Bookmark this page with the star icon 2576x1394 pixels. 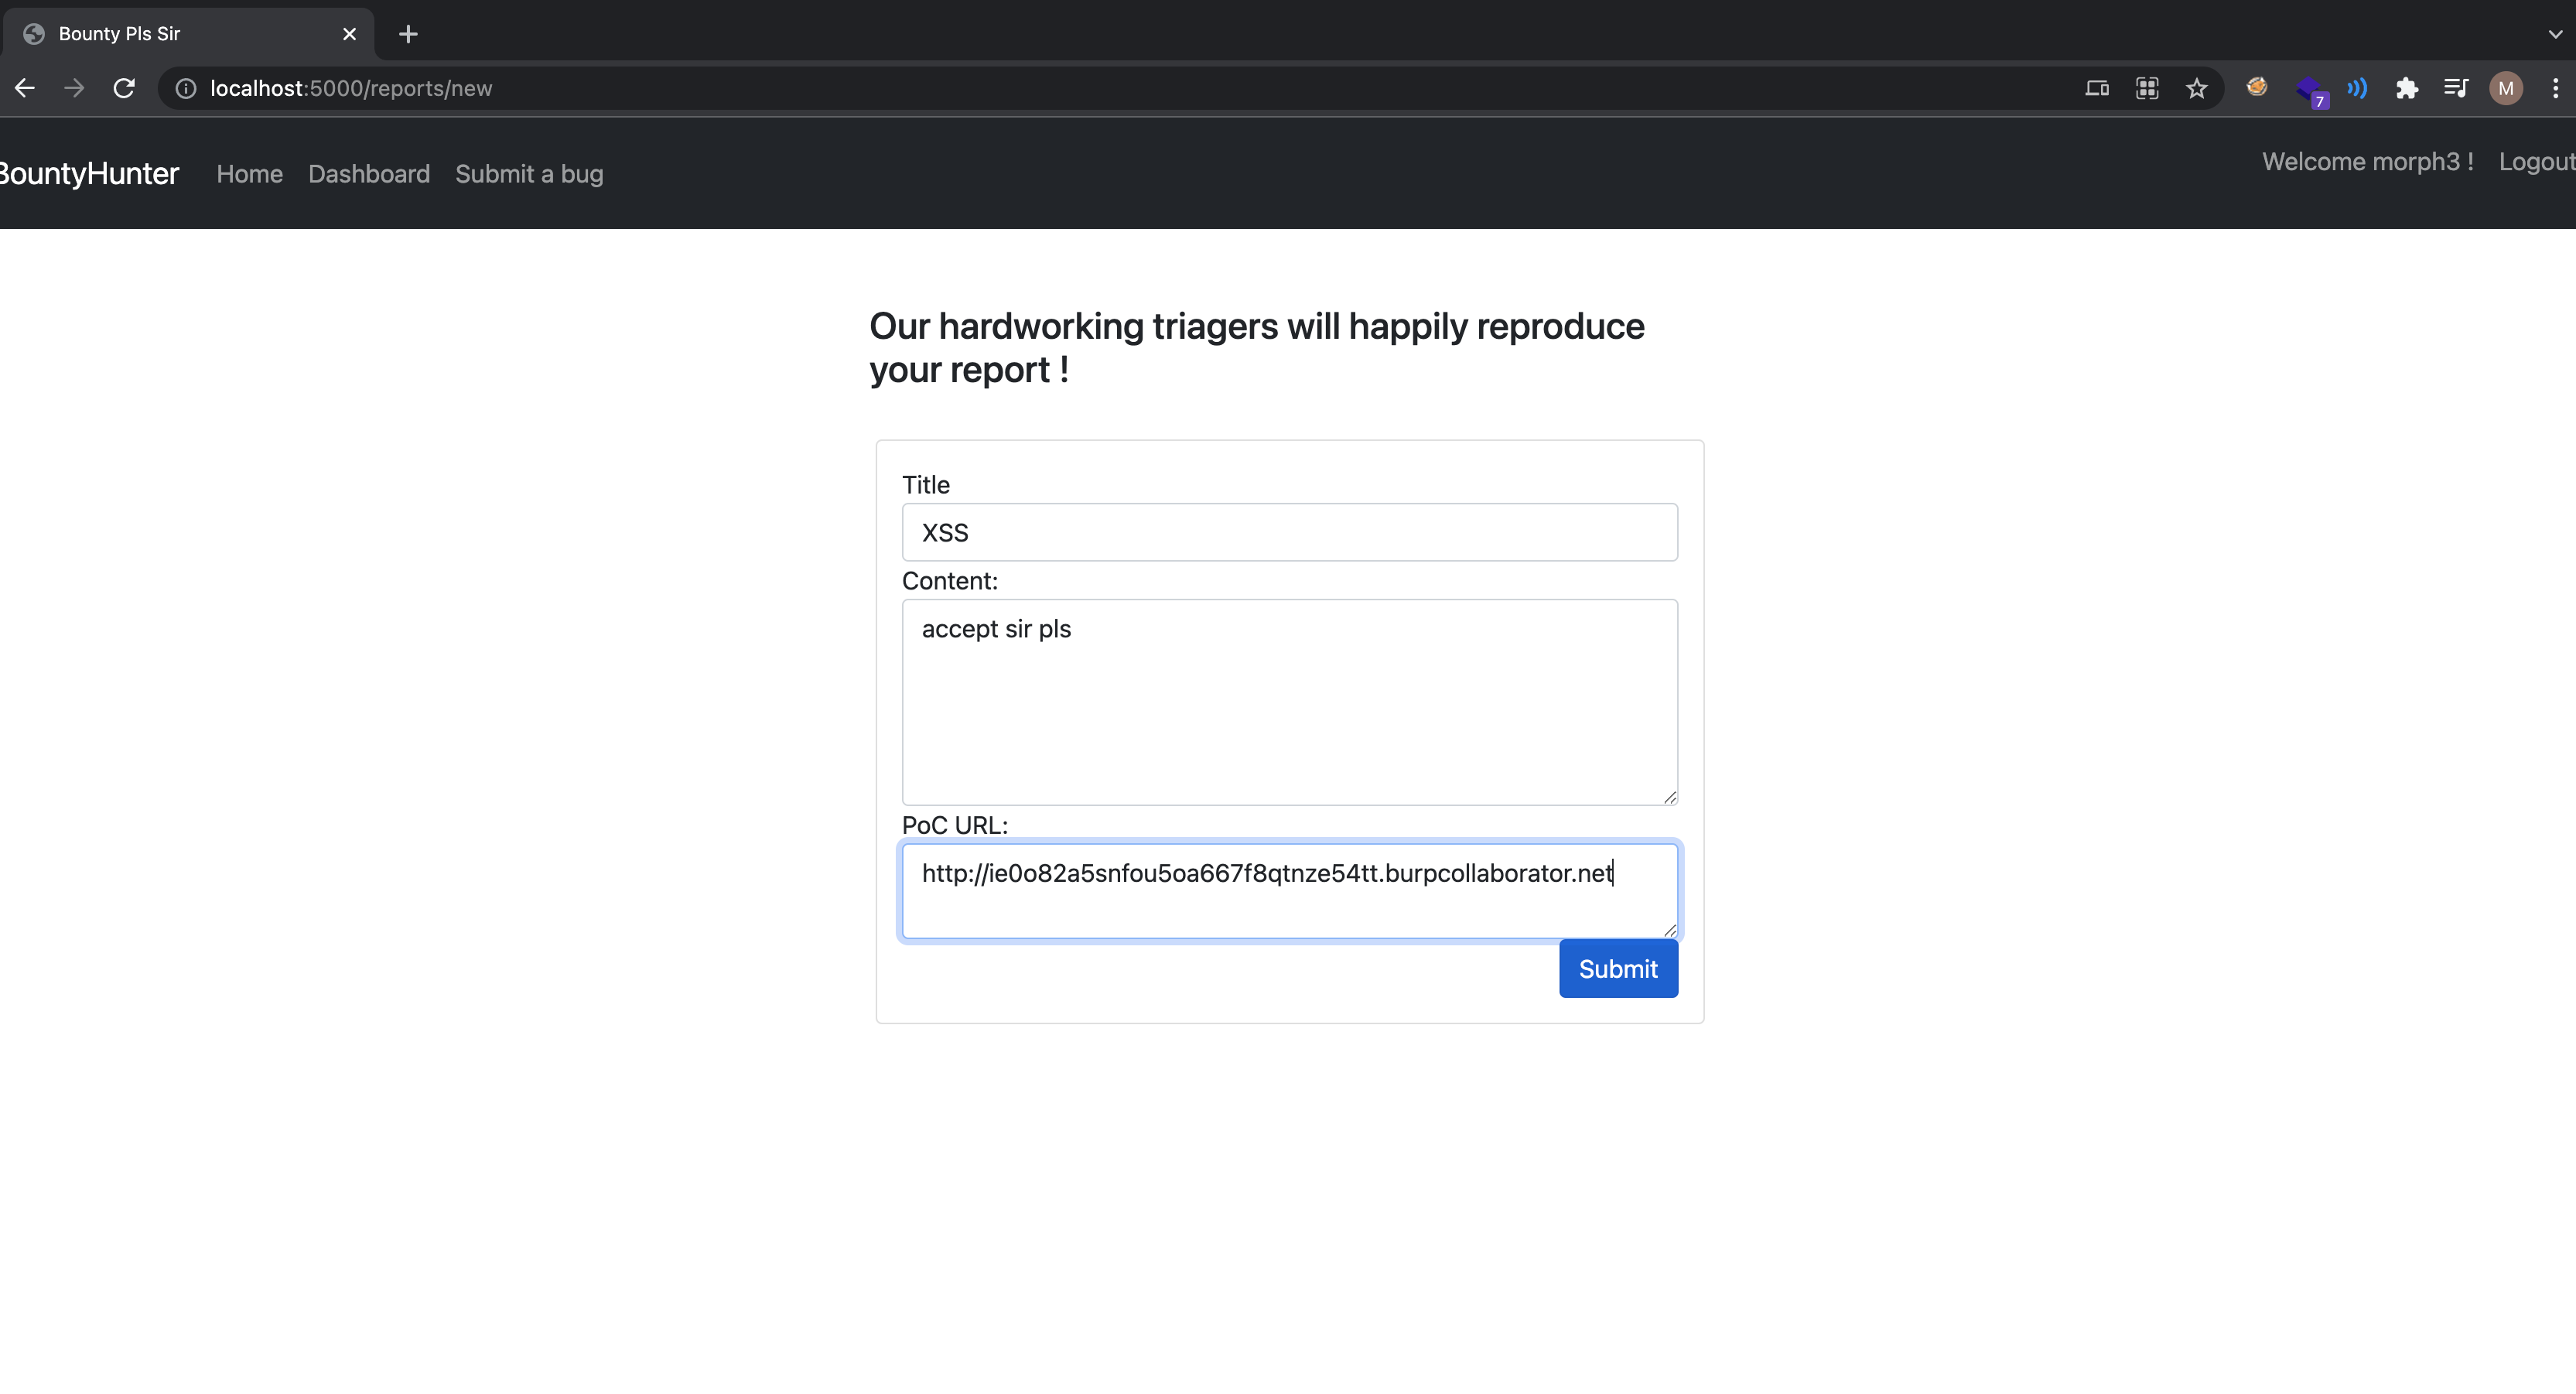(x=2196, y=88)
